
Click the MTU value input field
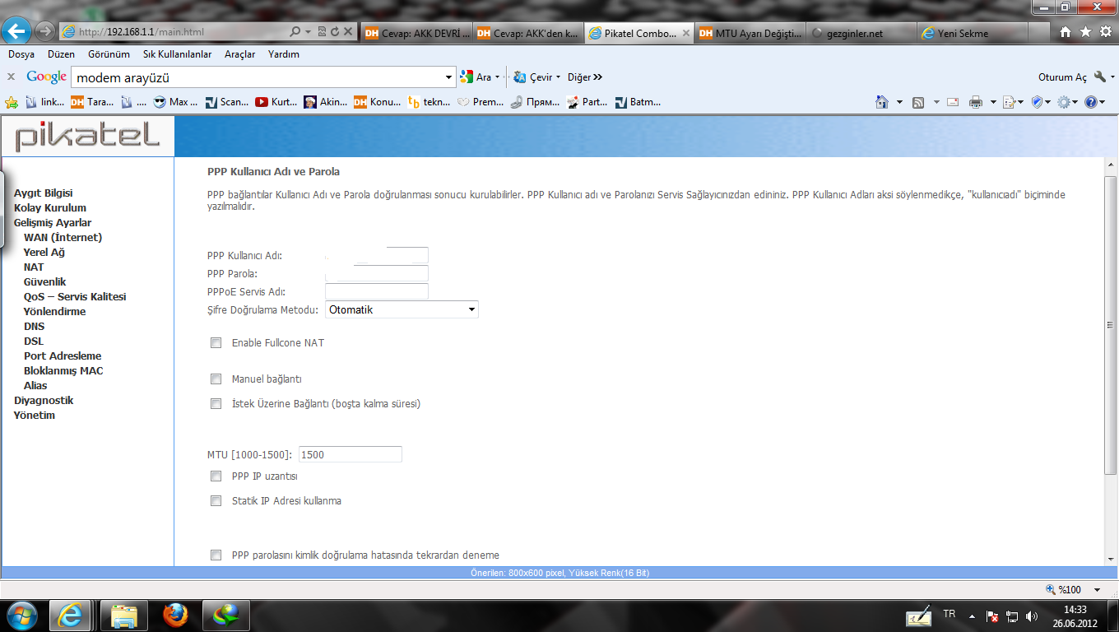click(x=350, y=454)
